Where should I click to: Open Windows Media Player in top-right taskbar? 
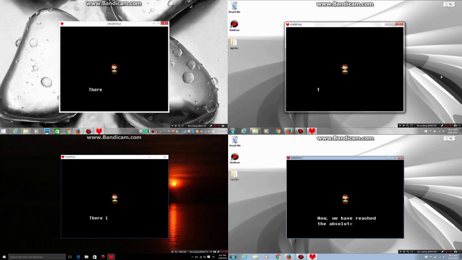point(266,131)
